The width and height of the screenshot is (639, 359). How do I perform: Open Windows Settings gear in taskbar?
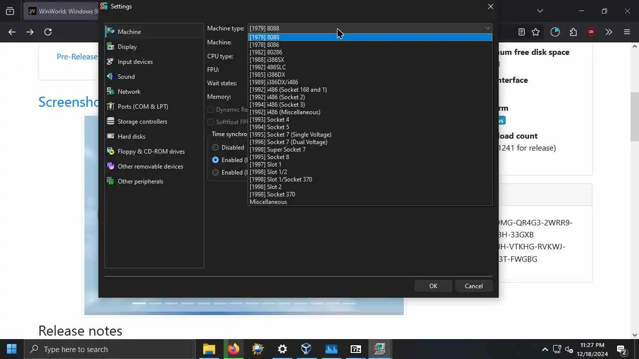tap(282, 349)
